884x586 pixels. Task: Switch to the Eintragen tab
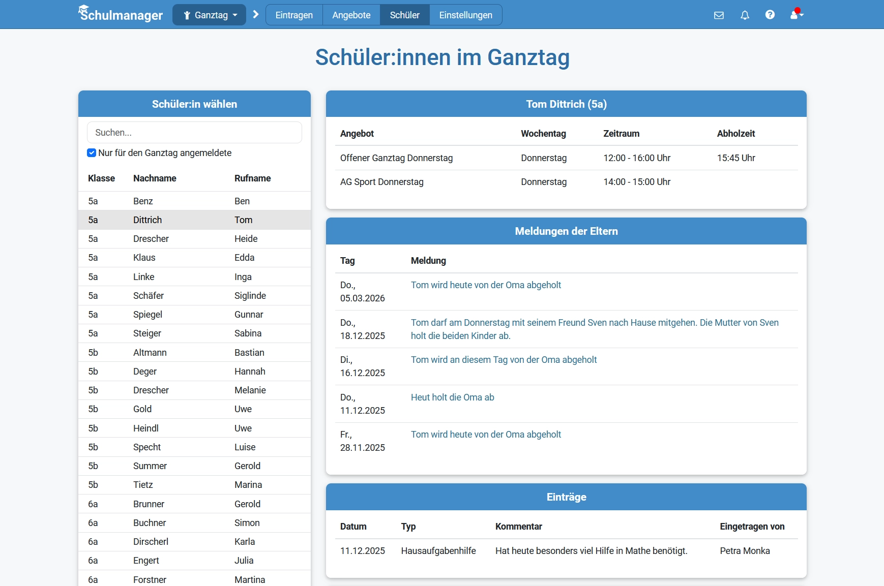(x=294, y=15)
